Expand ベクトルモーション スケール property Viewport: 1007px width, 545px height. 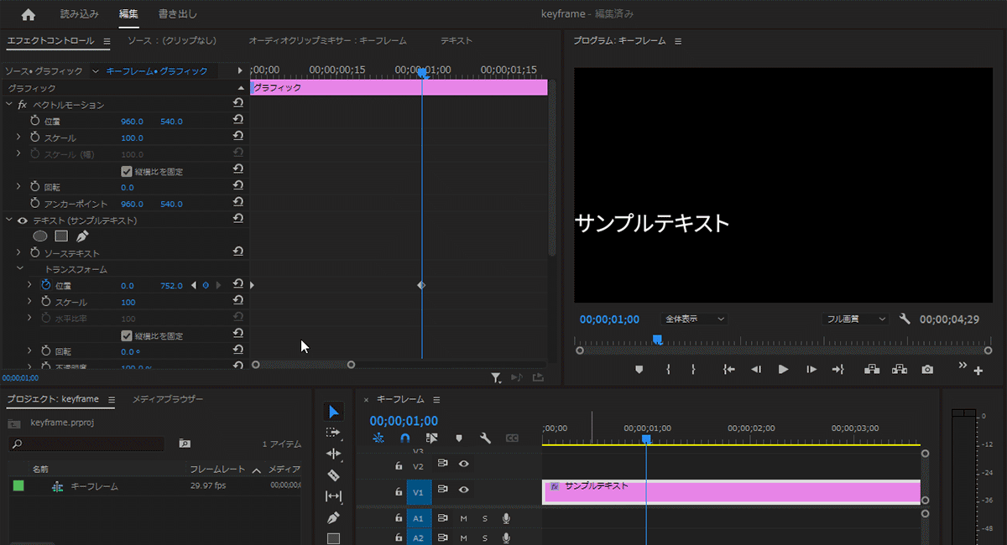19,138
